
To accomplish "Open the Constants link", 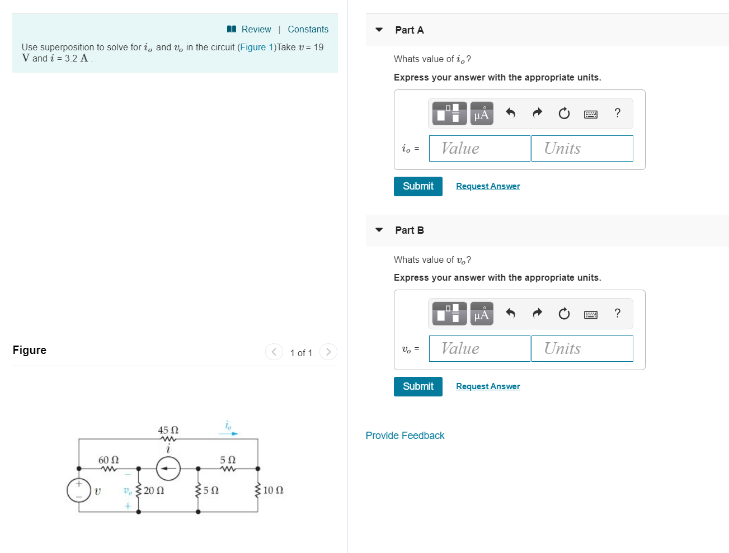I will tap(308, 29).
